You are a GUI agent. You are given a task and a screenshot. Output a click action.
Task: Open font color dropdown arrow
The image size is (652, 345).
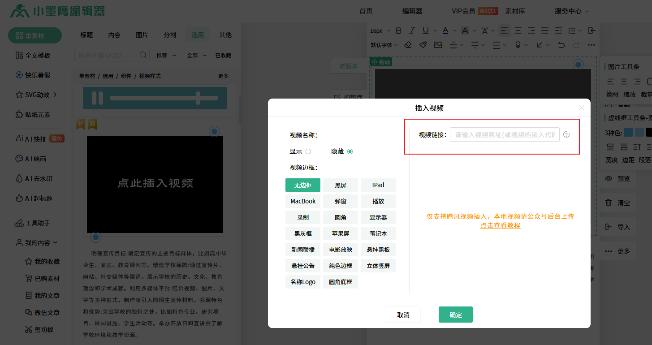[454, 31]
